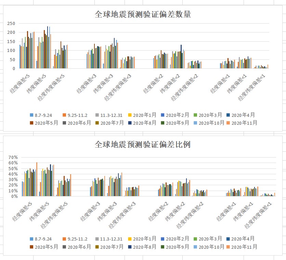Select 2020年5月 legend swatch in top chart
The width and height of the screenshot is (286, 260).
coord(31,123)
